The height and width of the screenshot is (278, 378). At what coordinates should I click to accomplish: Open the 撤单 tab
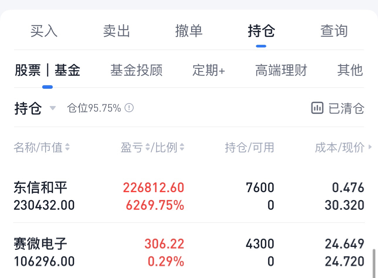(x=189, y=31)
